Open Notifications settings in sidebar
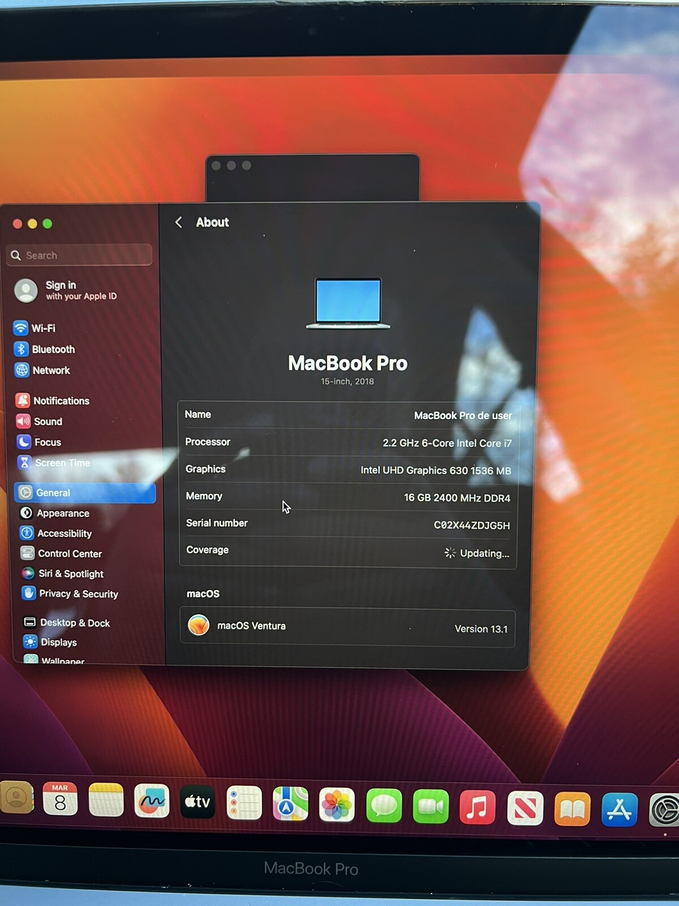The image size is (679, 906). (x=53, y=401)
